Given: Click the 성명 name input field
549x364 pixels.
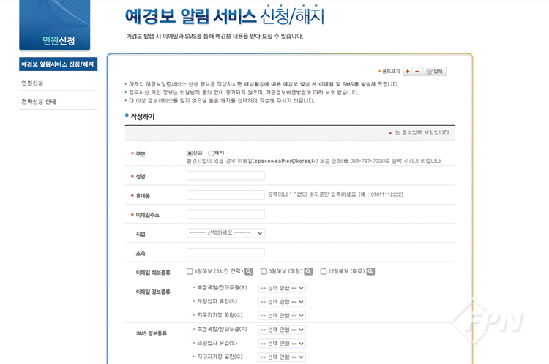Looking at the screenshot, I should click(x=225, y=175).
